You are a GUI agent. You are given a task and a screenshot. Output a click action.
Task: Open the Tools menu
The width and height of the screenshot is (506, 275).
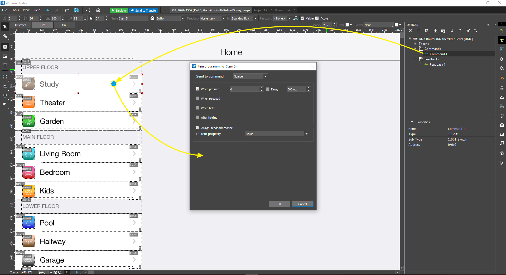15,10
